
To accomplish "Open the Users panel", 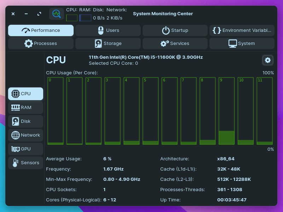I will tap(108, 30).
